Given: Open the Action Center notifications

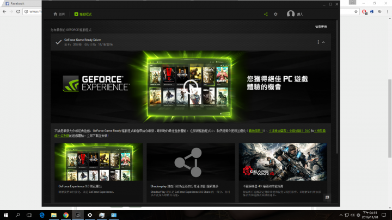Looking at the screenshot, I should pyautogui.click(x=384, y=215).
